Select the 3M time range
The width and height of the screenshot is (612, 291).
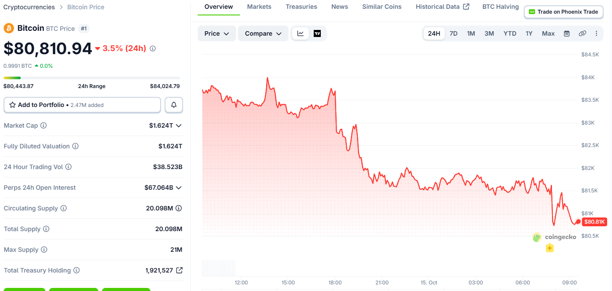[x=489, y=33]
